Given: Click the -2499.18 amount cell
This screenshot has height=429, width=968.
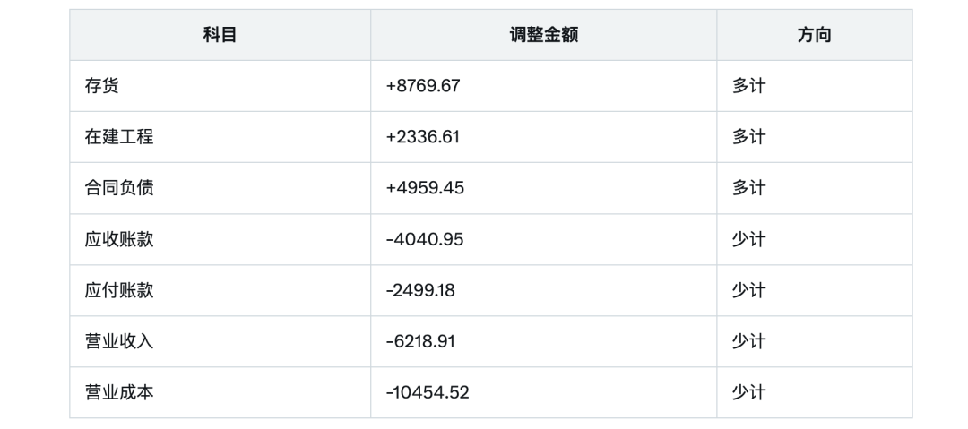Looking at the screenshot, I should coord(421,290).
